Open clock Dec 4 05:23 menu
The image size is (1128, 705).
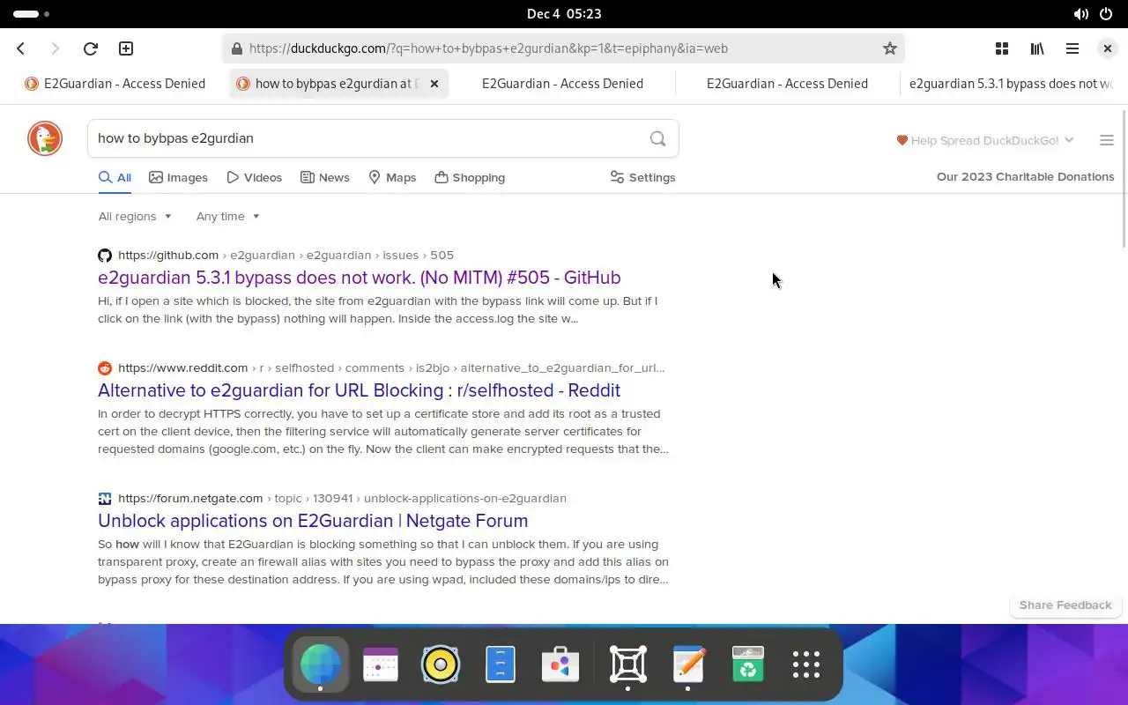564,14
